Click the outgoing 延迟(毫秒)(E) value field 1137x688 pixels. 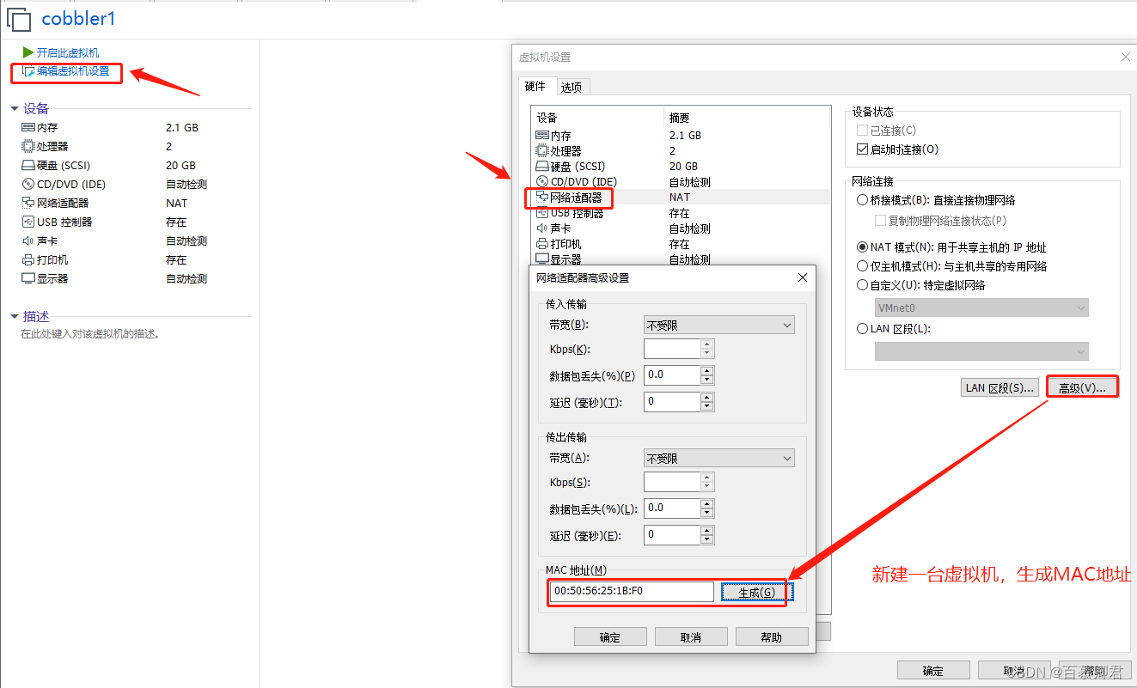coord(672,534)
